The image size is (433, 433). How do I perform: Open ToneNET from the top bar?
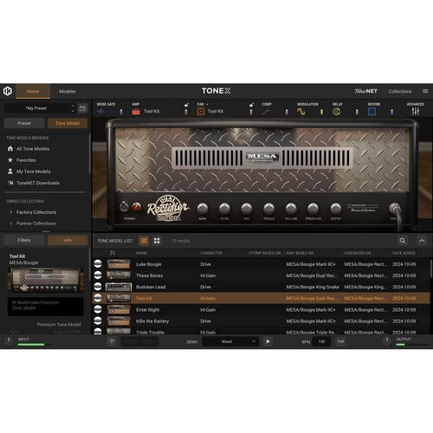pyautogui.click(x=365, y=91)
